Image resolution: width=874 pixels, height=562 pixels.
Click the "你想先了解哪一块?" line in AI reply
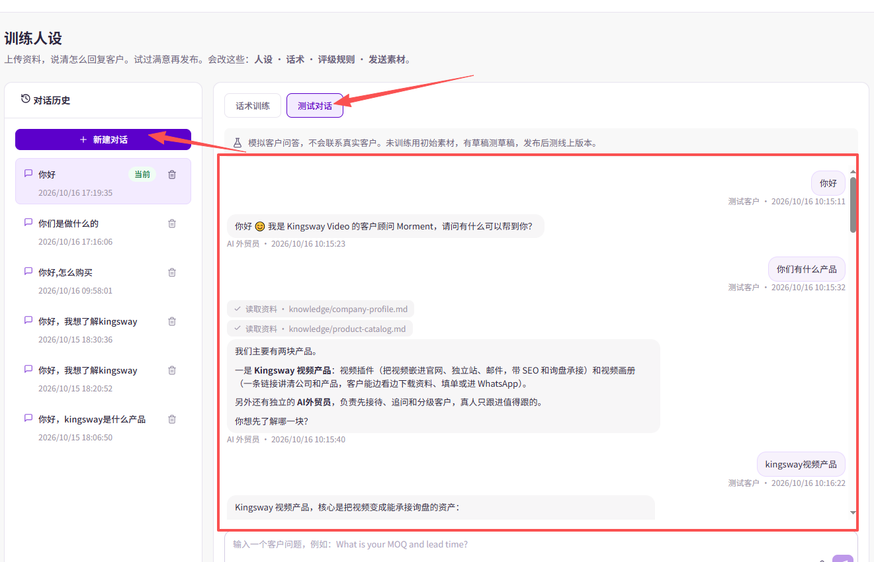click(x=271, y=421)
